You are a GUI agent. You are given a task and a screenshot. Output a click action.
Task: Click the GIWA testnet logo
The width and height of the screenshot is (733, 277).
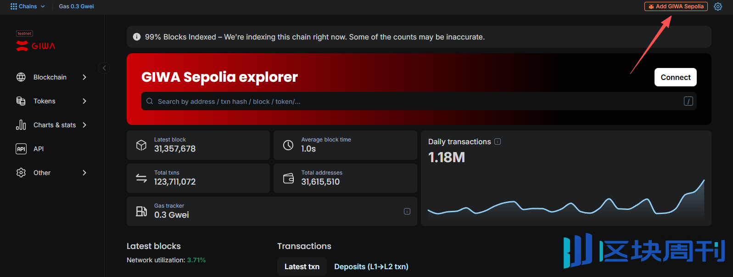[36, 42]
